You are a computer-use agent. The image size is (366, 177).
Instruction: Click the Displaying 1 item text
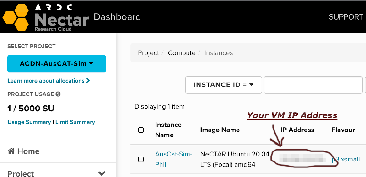tap(159, 107)
